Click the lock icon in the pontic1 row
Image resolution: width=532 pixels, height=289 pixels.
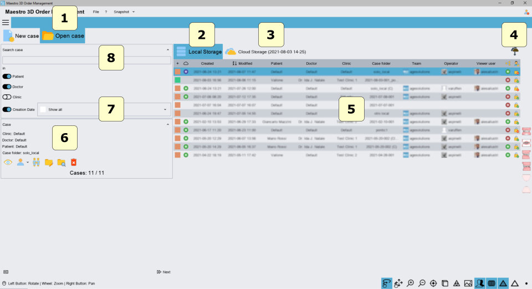(516, 130)
